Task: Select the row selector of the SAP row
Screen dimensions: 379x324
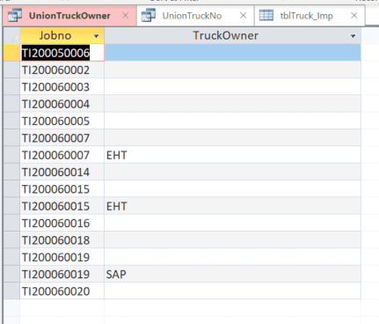Action: (11, 274)
